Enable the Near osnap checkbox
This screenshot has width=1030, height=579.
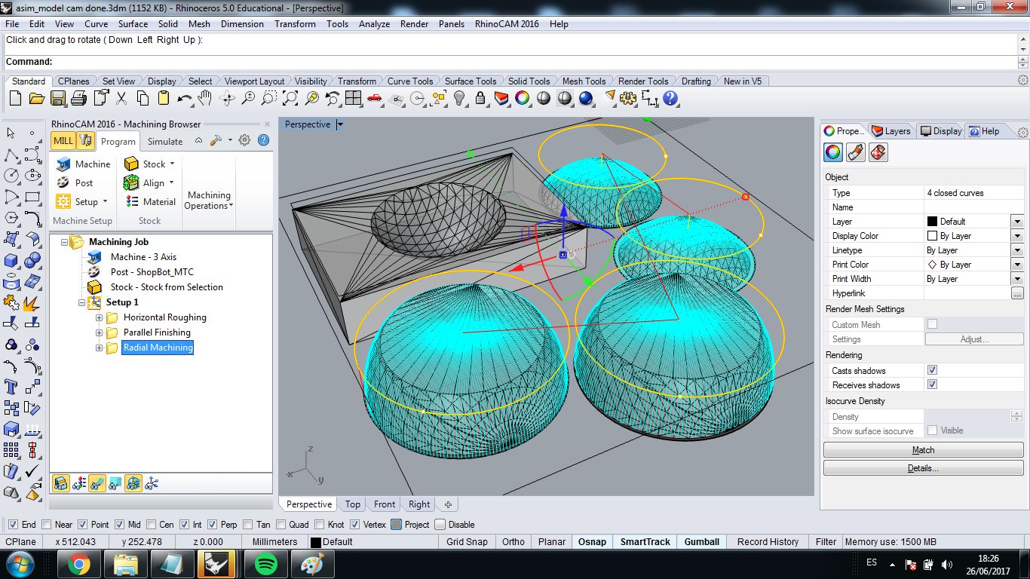click(47, 525)
